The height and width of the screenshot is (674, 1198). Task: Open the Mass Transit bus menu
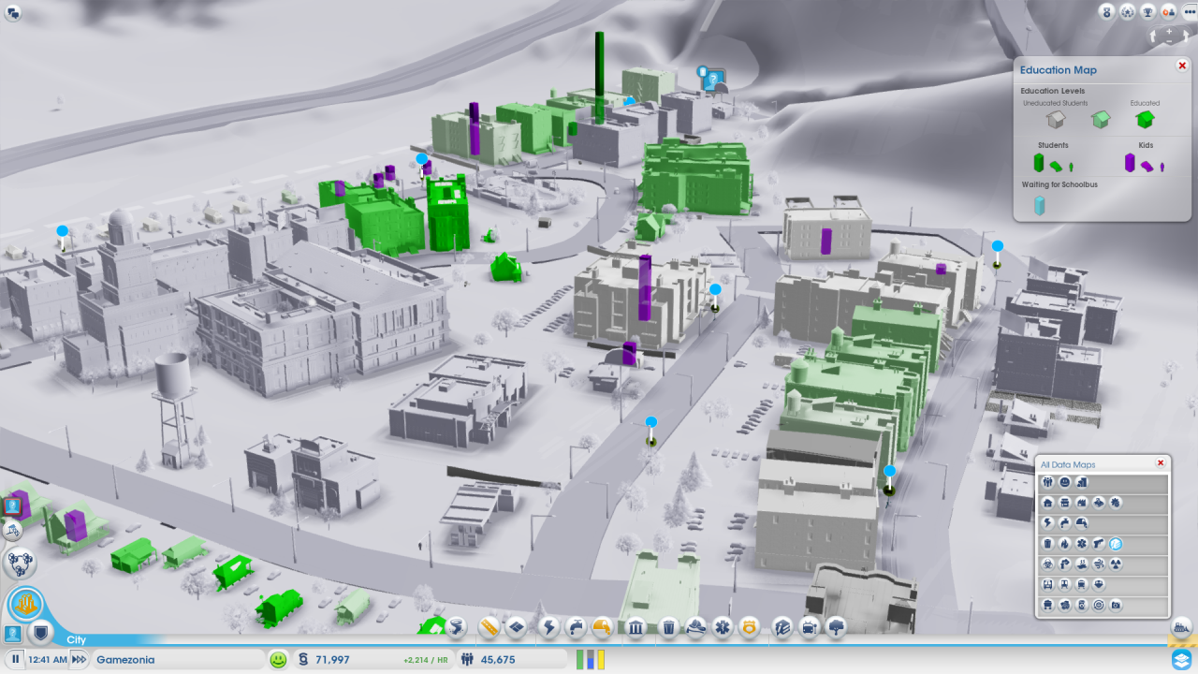click(809, 627)
